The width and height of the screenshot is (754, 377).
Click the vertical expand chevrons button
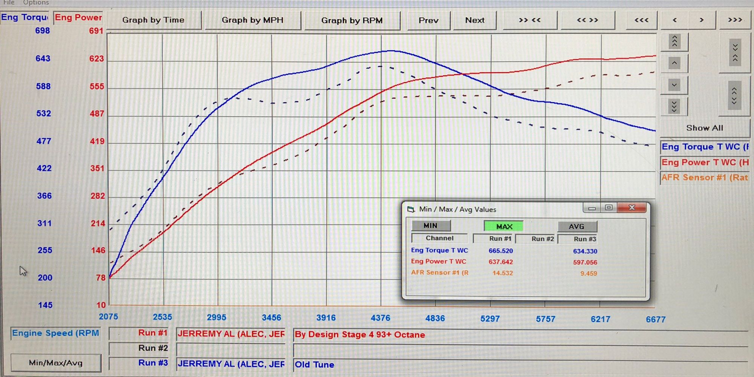click(x=734, y=95)
